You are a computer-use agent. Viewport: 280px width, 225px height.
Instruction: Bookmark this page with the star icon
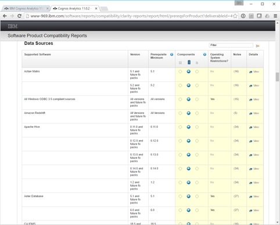click(x=235, y=16)
